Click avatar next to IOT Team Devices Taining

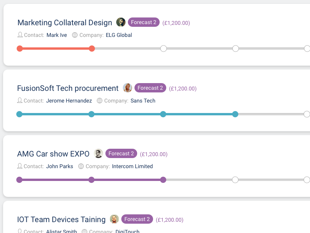114,219
